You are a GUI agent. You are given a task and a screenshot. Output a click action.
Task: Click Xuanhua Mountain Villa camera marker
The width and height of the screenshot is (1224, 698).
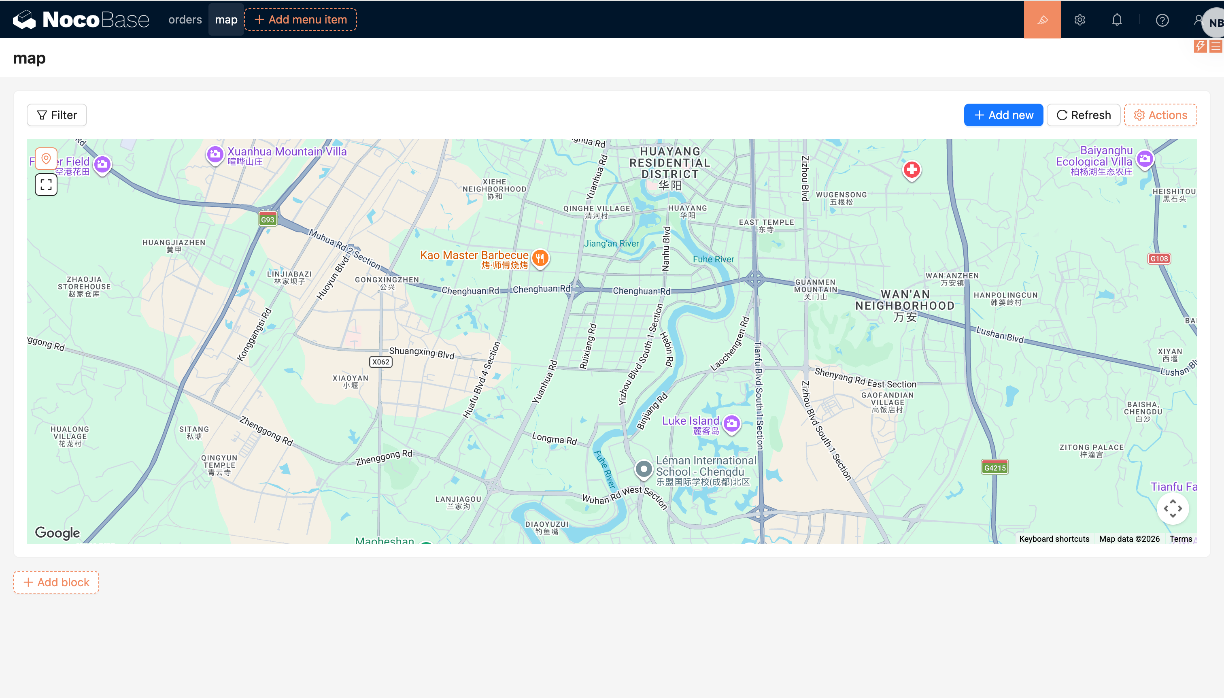(215, 155)
